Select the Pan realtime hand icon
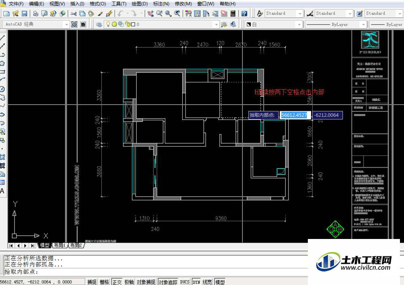The image size is (404, 285). [x=151, y=13]
